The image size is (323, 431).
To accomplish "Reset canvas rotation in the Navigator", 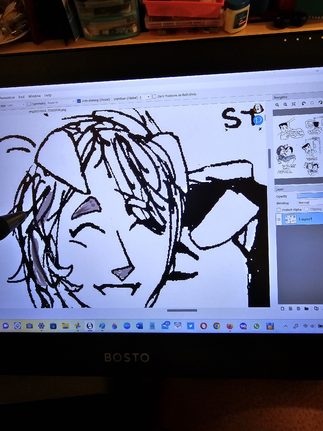I will tap(312, 103).
